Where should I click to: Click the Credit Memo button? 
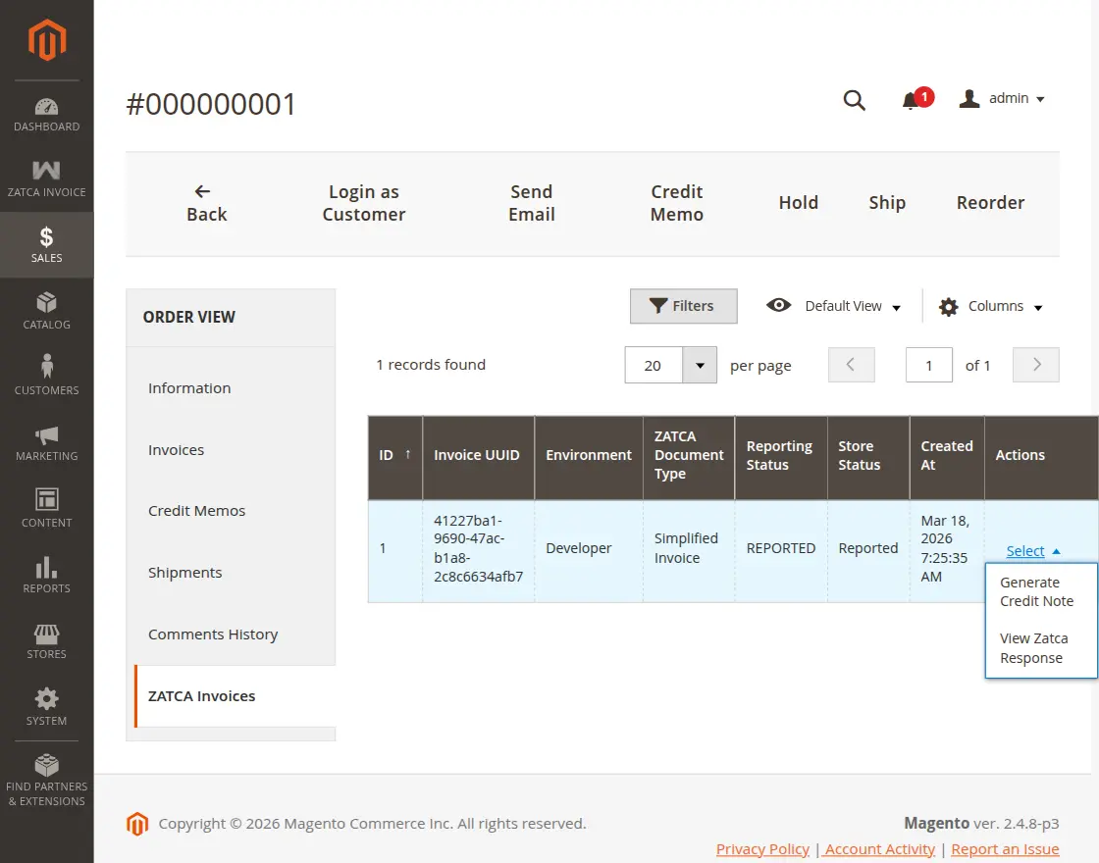676,203
